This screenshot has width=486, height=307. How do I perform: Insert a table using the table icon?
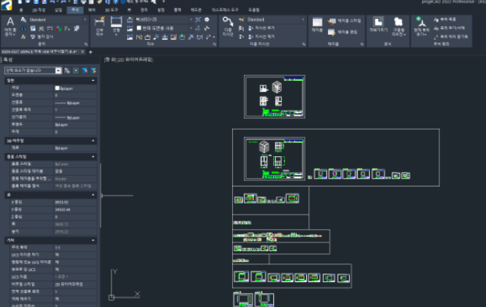click(x=318, y=26)
